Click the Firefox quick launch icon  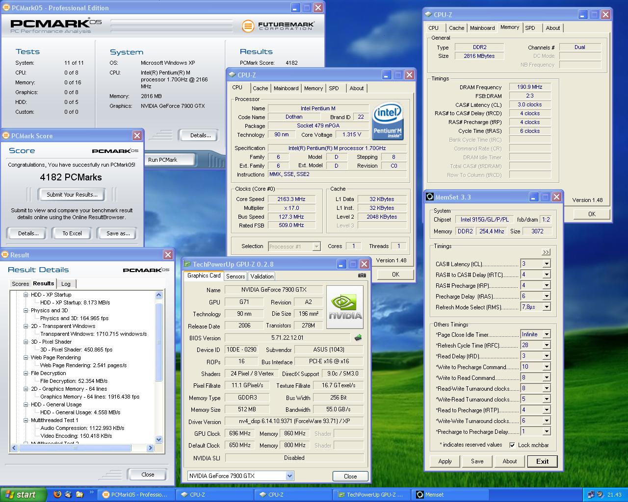(x=57, y=495)
